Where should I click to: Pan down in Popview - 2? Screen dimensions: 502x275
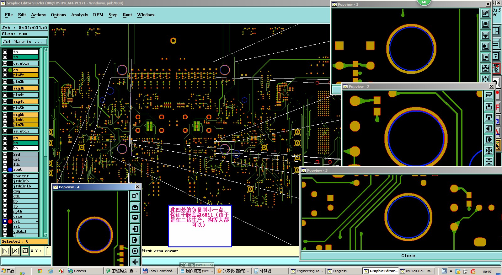pyautogui.click(x=489, y=117)
